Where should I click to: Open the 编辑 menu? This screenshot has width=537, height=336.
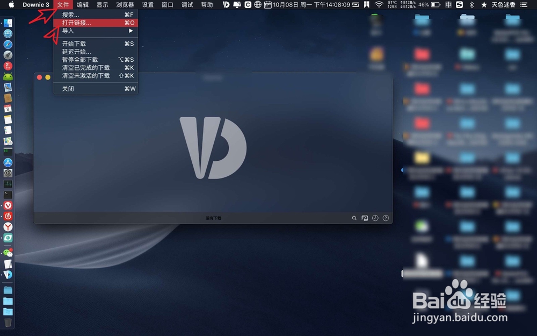[x=83, y=4]
